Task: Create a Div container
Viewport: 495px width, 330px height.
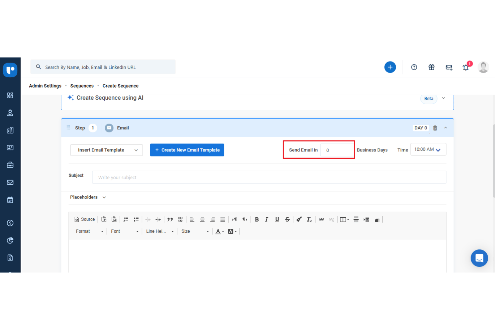Action: pyautogui.click(x=180, y=219)
